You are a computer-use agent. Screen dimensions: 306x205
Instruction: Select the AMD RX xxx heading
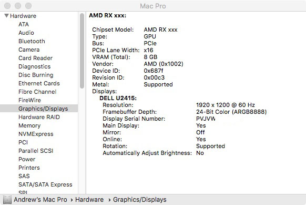coord(108,15)
